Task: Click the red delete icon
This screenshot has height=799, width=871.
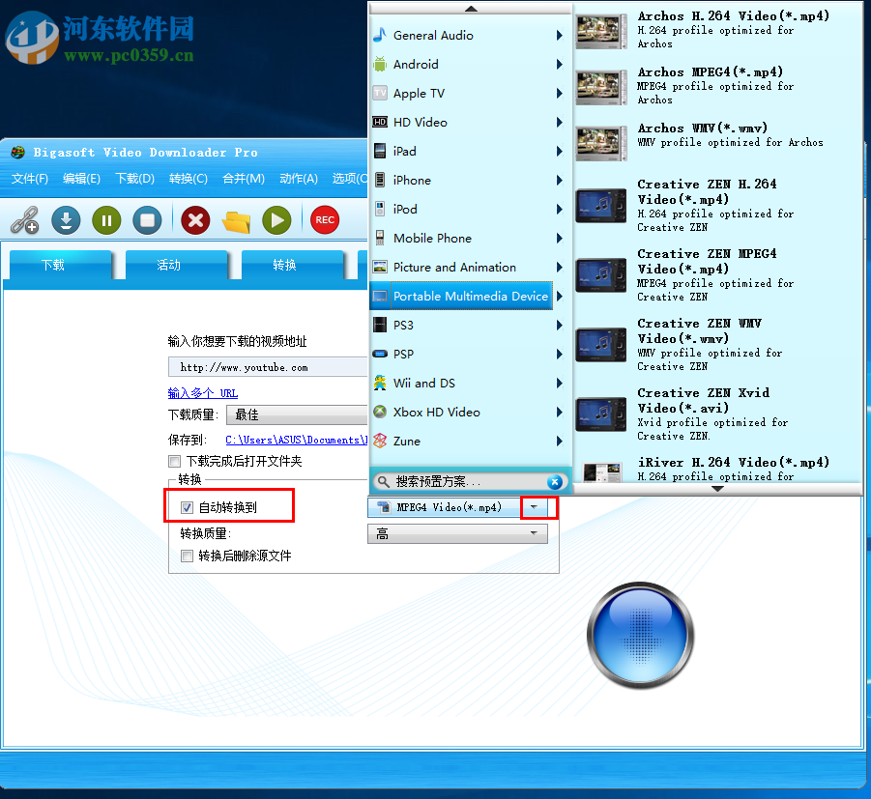Action: click(194, 220)
